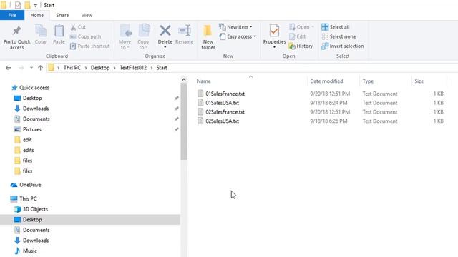Switch to the View ribbon tab
The image size is (458, 257).
pyautogui.click(x=87, y=15)
